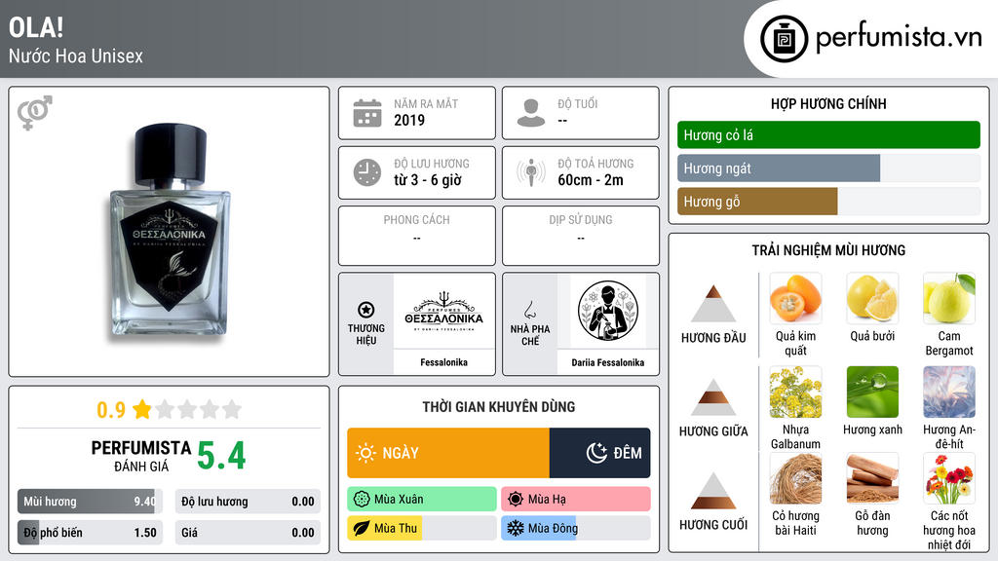
Task: Click the calendar icon for release year
Action: click(x=367, y=113)
